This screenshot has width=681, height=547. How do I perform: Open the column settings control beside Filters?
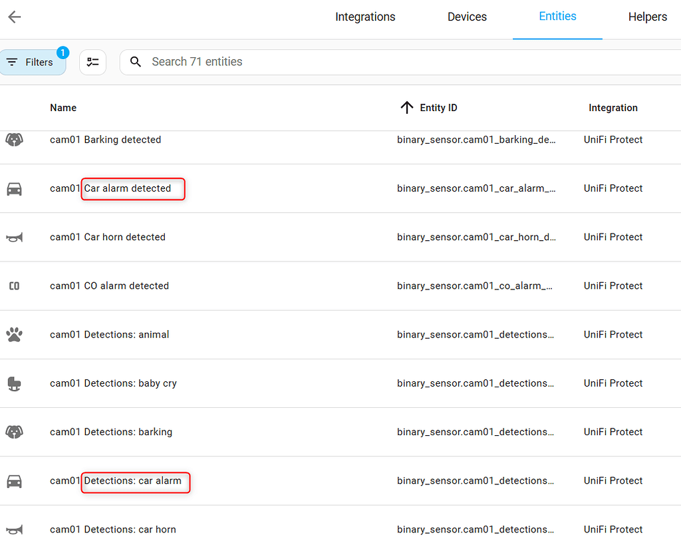(92, 61)
